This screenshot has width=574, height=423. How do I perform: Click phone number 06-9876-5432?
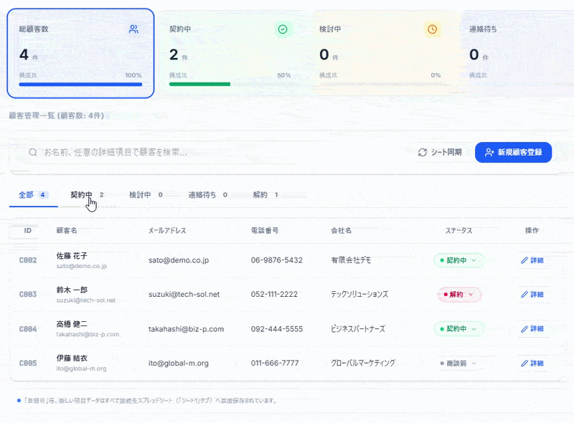point(277,260)
